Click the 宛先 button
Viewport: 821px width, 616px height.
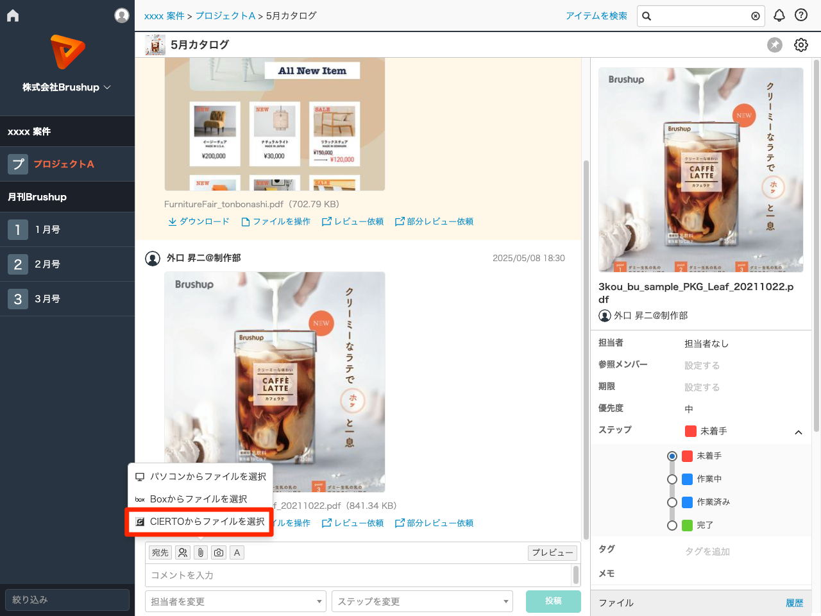[x=160, y=552]
